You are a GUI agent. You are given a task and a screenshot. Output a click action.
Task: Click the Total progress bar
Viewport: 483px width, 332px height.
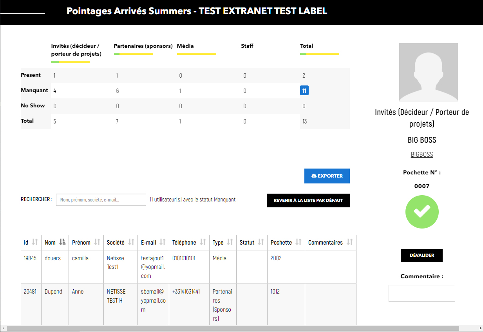[x=320, y=54]
